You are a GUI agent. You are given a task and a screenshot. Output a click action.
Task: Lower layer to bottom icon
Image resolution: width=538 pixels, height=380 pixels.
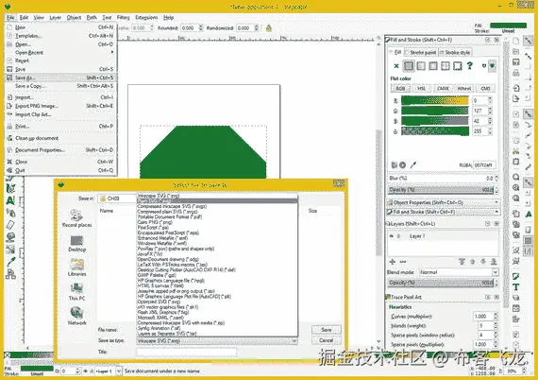494,262
